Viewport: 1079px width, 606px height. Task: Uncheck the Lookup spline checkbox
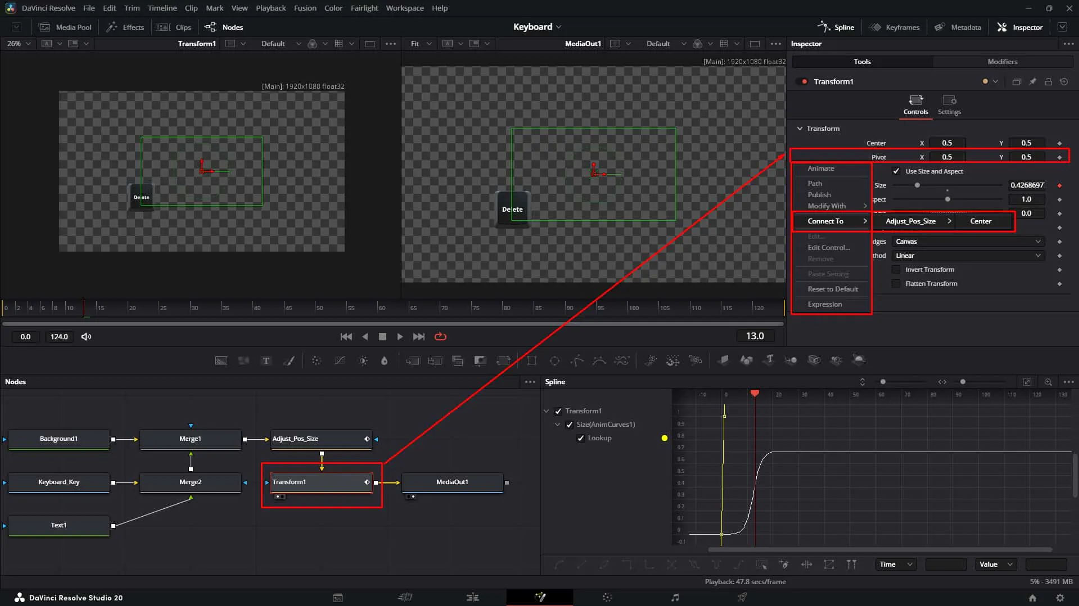click(x=581, y=438)
